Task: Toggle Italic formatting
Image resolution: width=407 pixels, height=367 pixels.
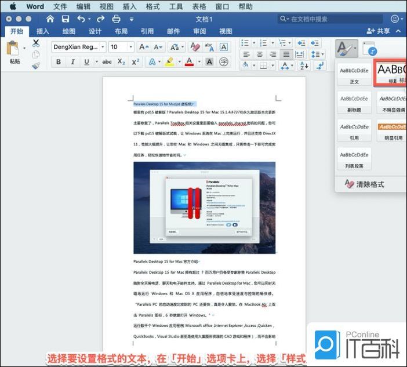Action: point(73,62)
